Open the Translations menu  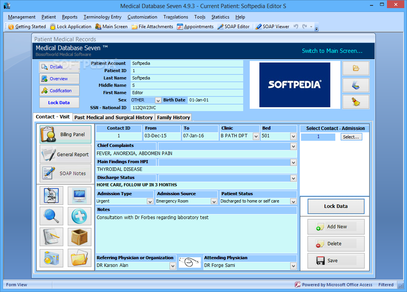click(176, 17)
